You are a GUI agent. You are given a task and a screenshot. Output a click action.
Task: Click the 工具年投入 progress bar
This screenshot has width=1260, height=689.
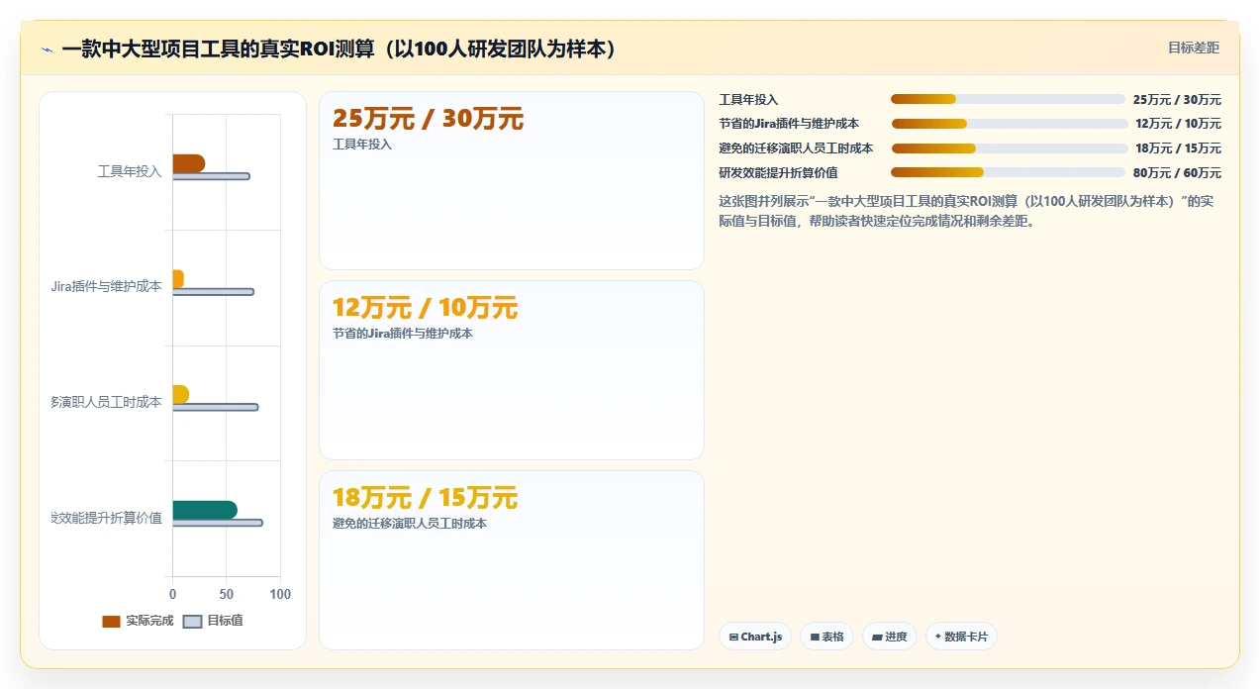pyautogui.click(x=1008, y=99)
